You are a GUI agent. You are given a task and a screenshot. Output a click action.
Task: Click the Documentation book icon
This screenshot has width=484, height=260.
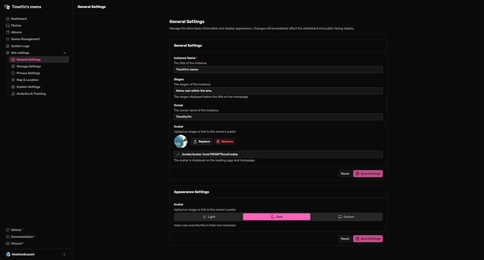(8, 237)
